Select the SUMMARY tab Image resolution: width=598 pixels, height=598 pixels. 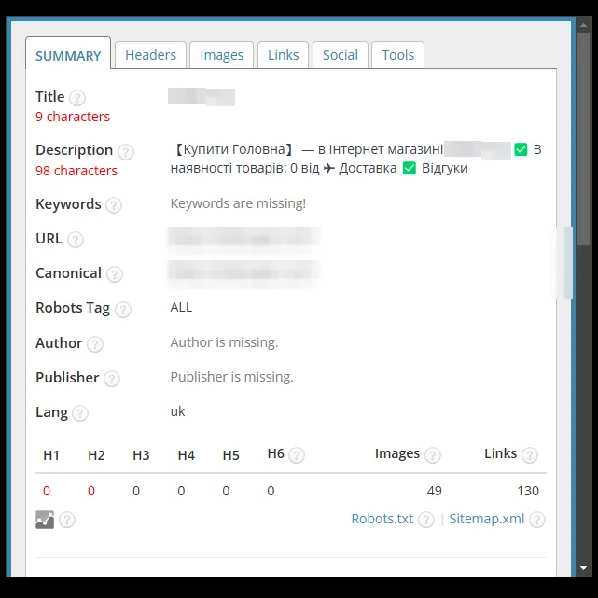click(x=68, y=53)
